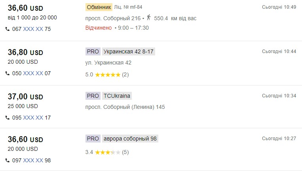Show the masked digits of 097 number
The width and height of the screenshot is (302, 171).
33,160
